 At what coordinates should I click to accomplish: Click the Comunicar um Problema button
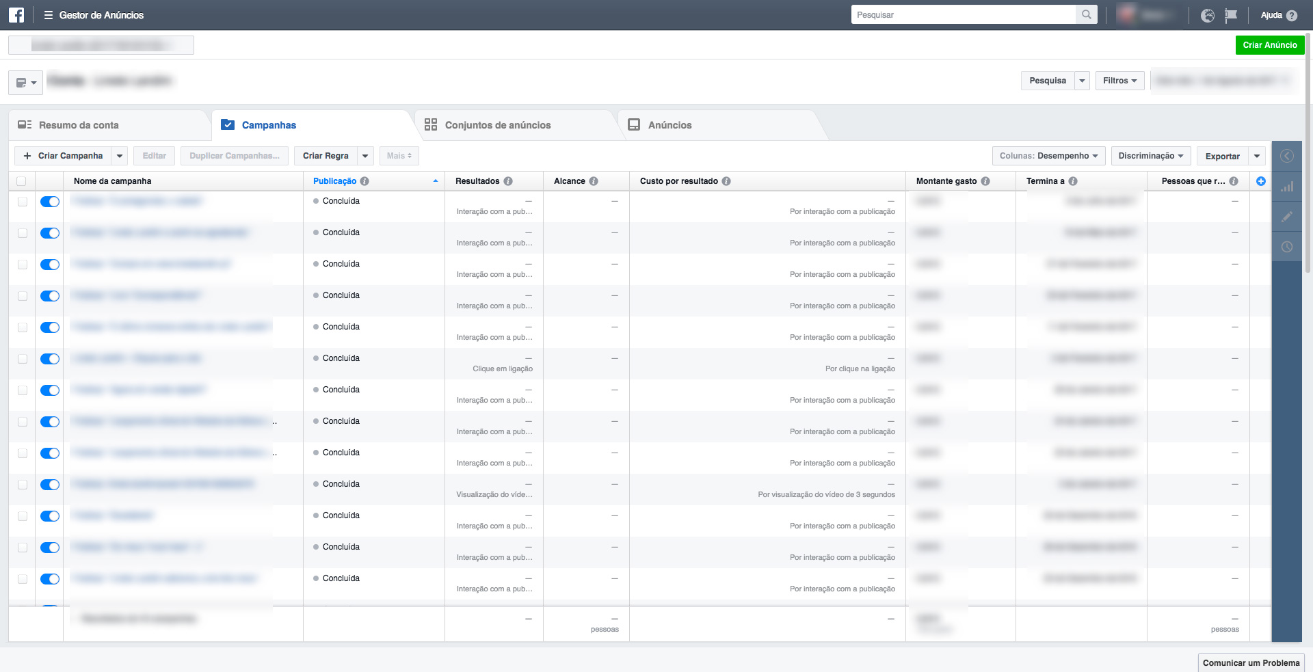(1251, 662)
